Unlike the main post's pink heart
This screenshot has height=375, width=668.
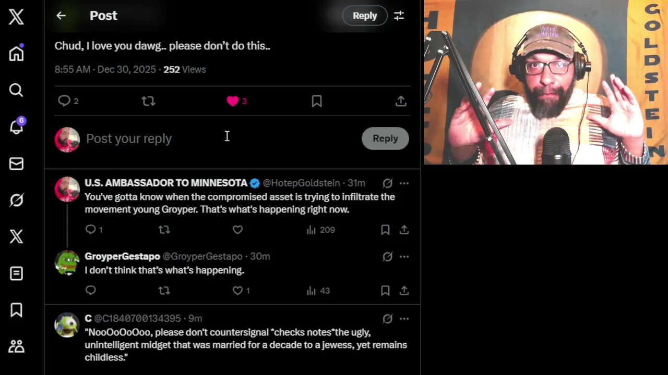point(233,101)
